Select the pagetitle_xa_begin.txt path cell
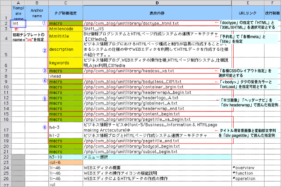 [157, 119]
